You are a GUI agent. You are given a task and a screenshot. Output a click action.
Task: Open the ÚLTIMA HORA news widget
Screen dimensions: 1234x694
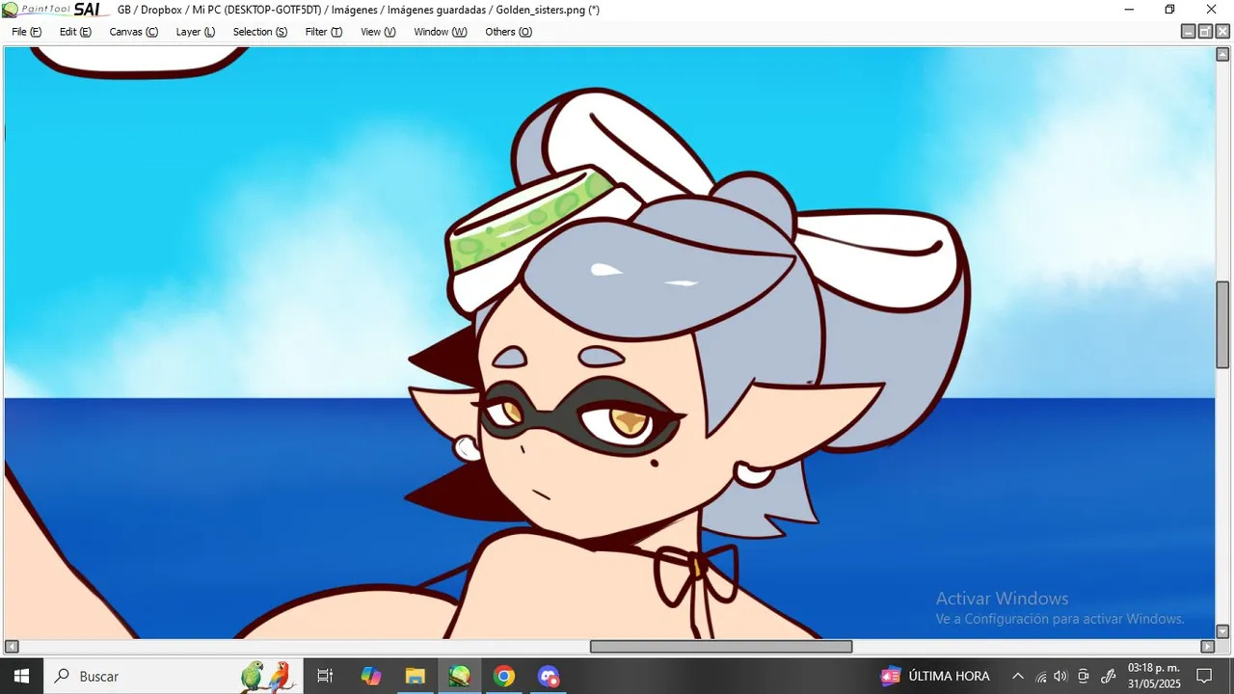click(935, 676)
